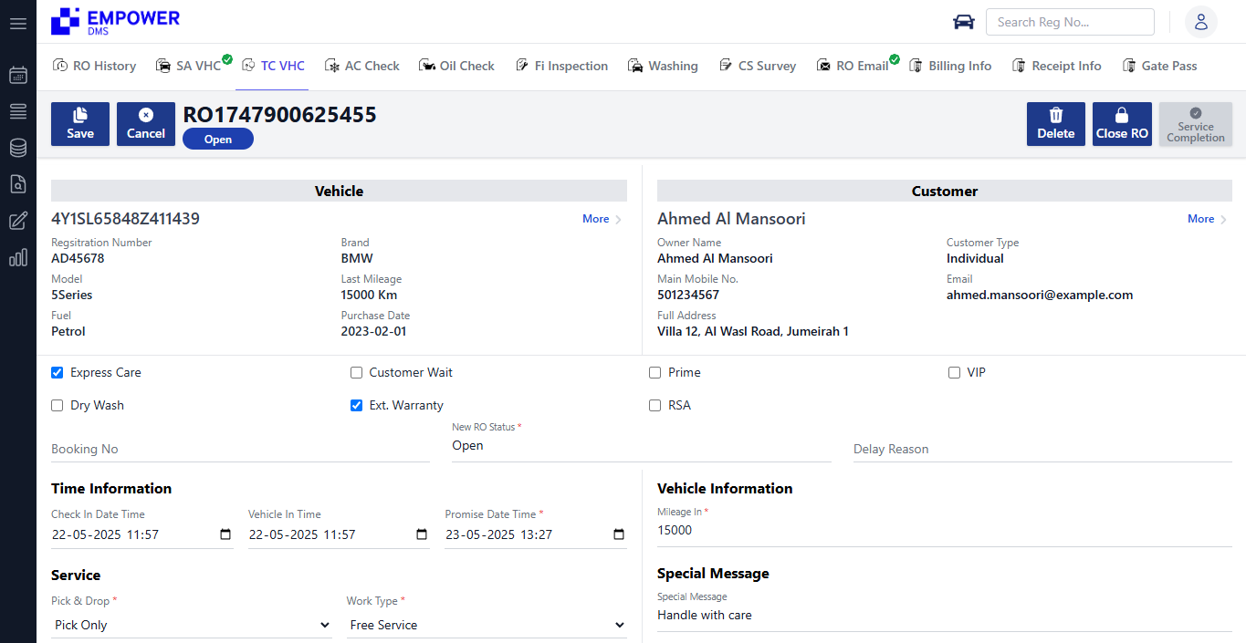Click the bar chart reports sidebar icon
The image size is (1246, 643).
point(18,257)
